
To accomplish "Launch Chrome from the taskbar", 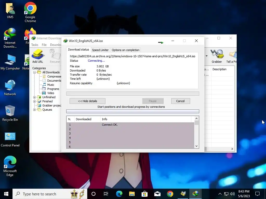I will coord(170,194).
